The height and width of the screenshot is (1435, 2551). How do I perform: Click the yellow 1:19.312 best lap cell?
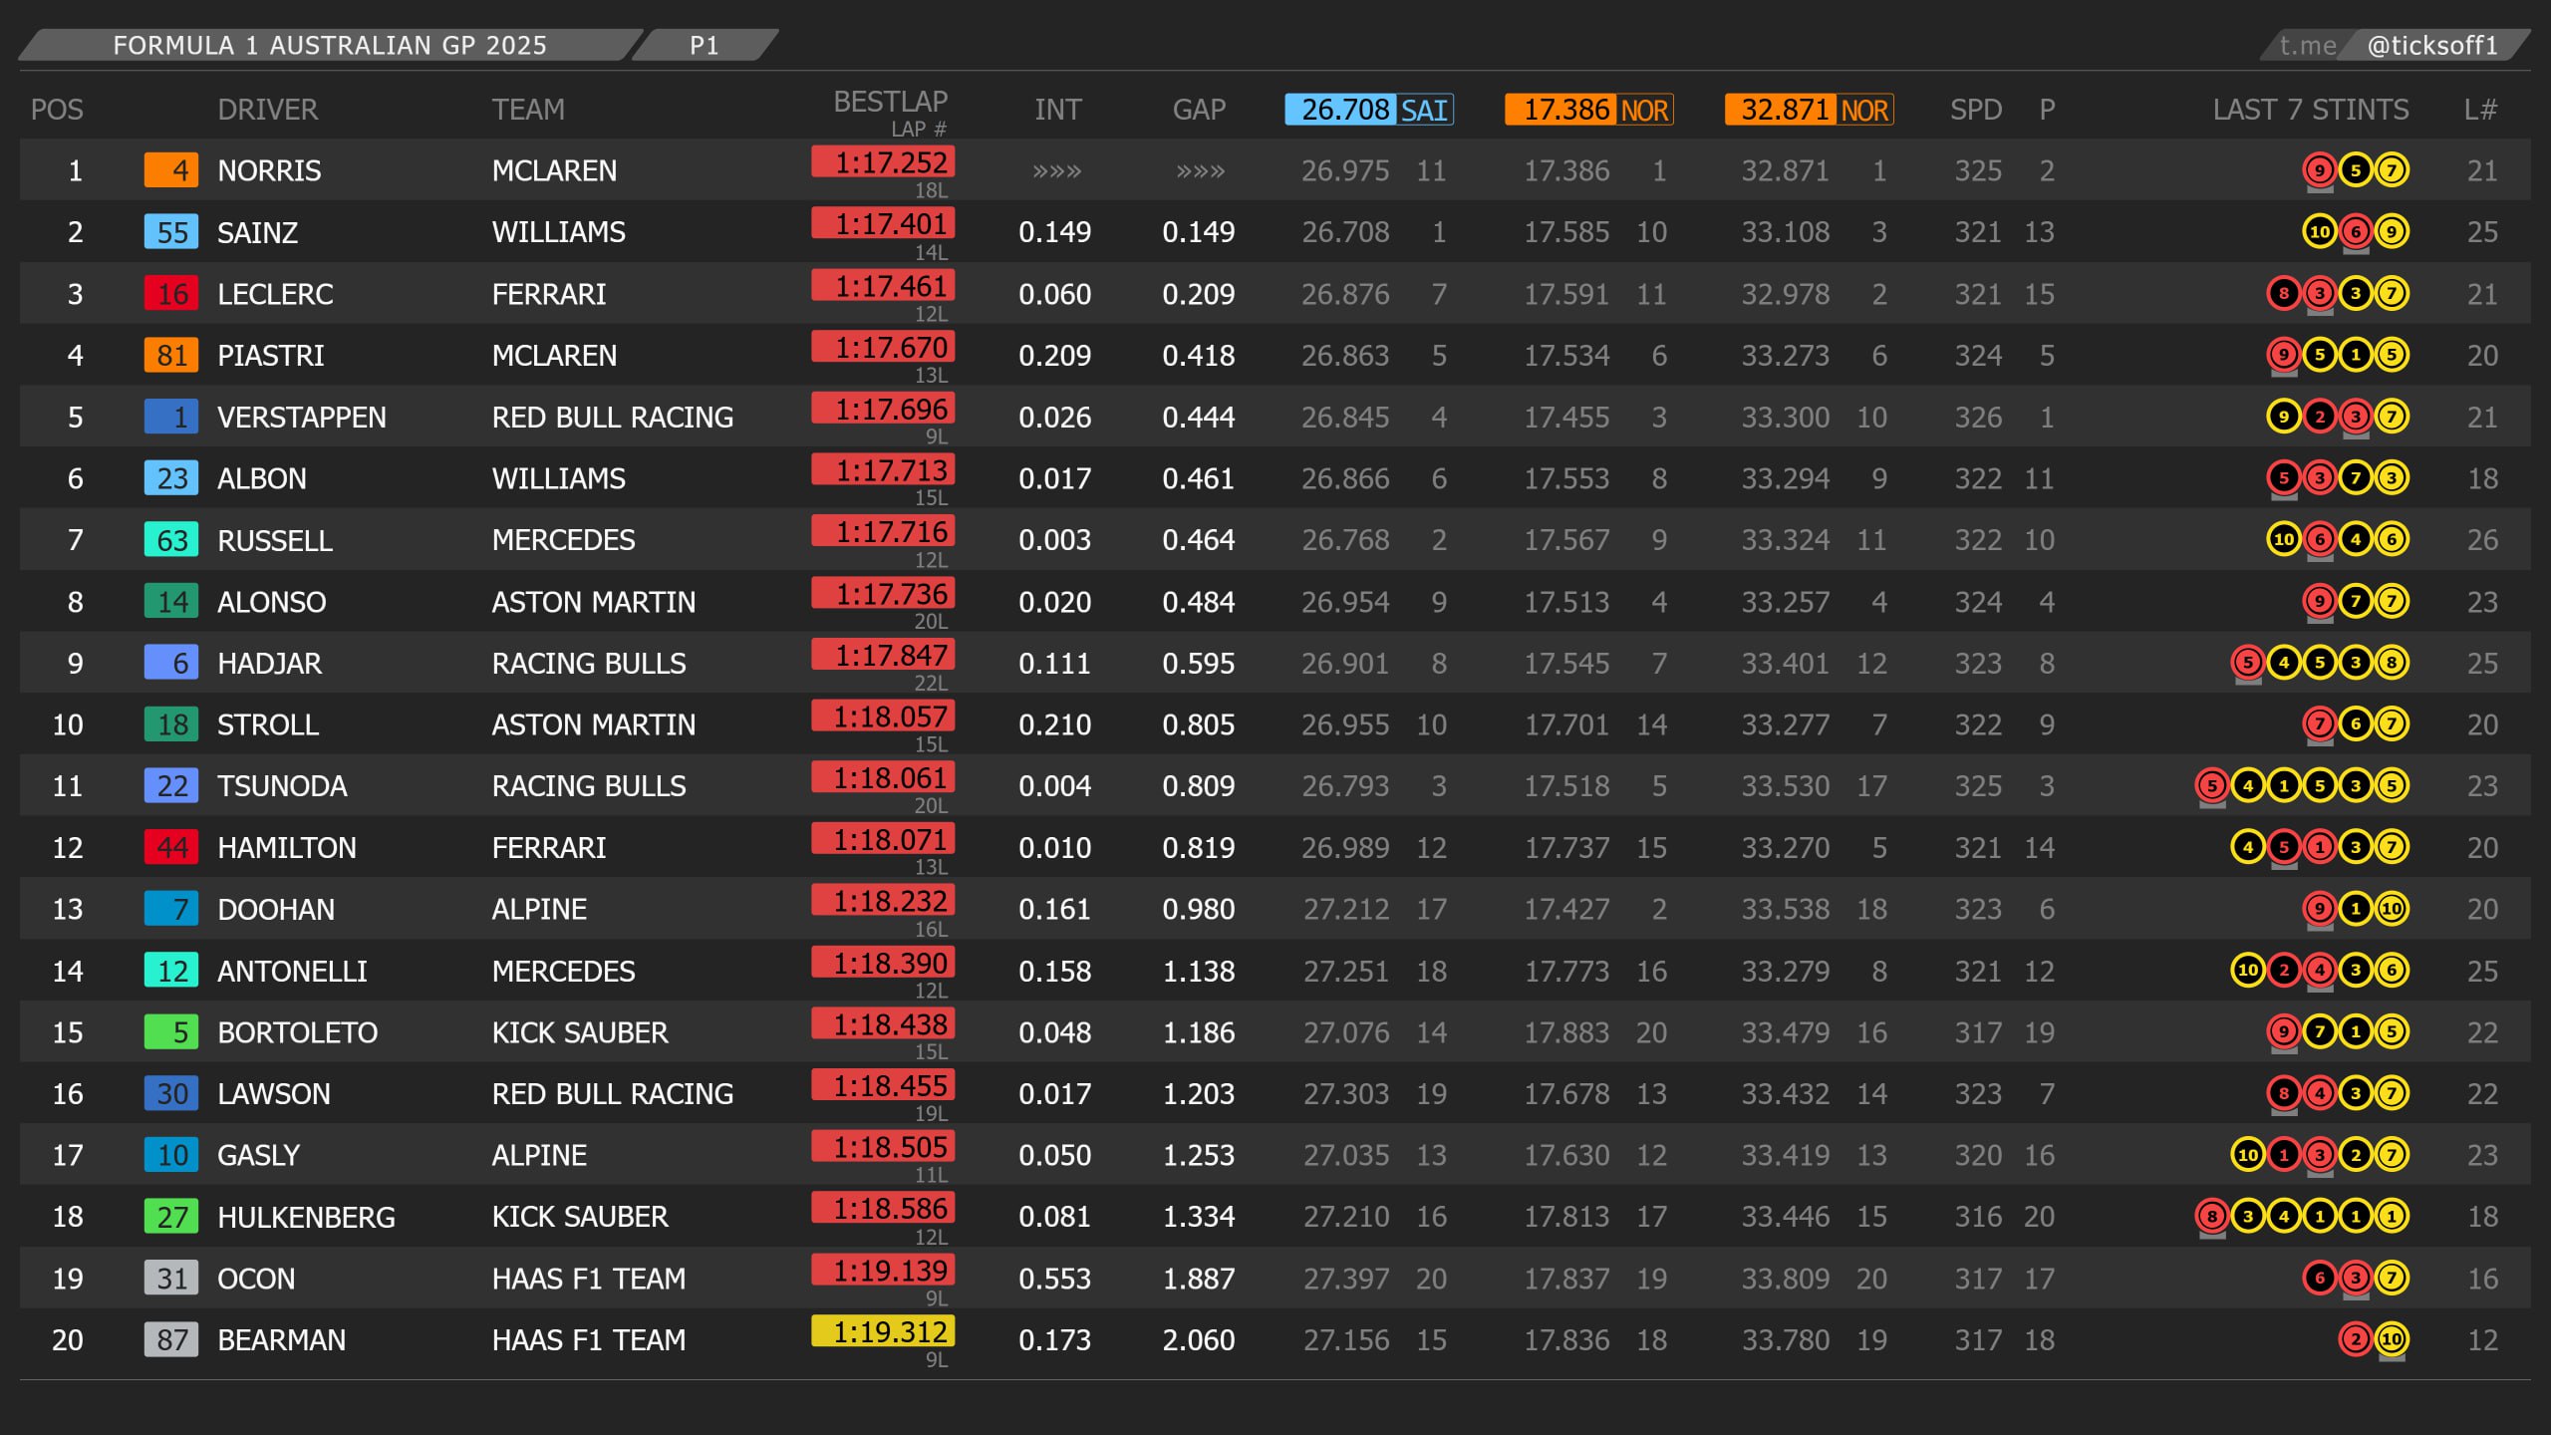point(884,1331)
